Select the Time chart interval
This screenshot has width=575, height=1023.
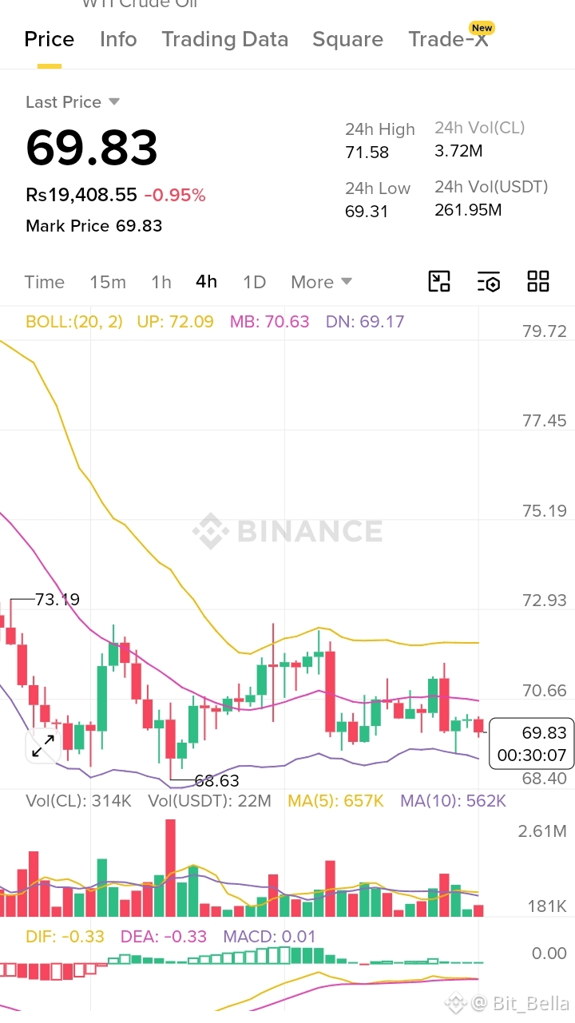[x=44, y=282]
